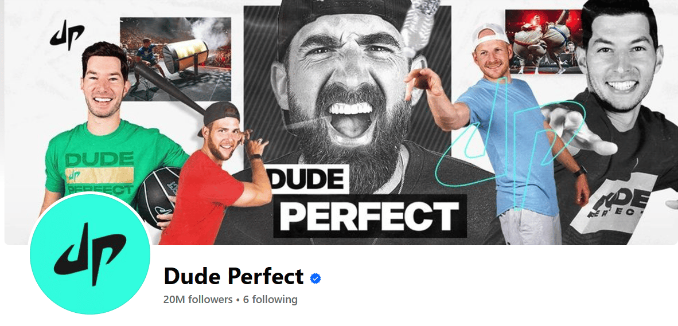This screenshot has height=326, width=678.
Task: Click the white DUDE banner text
Action: (x=307, y=178)
